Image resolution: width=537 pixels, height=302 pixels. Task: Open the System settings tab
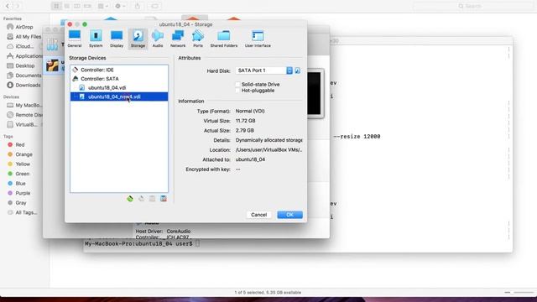96,39
